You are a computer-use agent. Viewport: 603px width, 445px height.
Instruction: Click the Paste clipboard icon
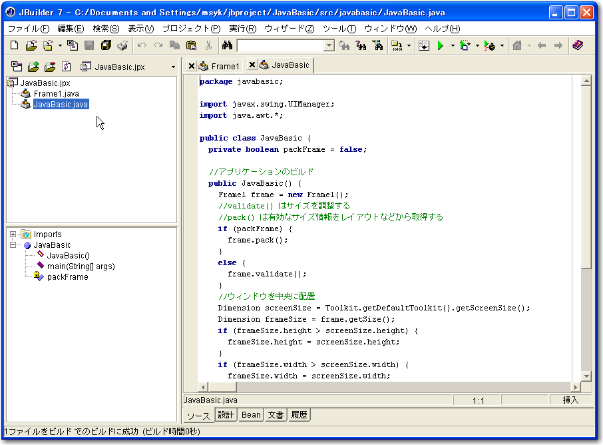(x=192, y=45)
